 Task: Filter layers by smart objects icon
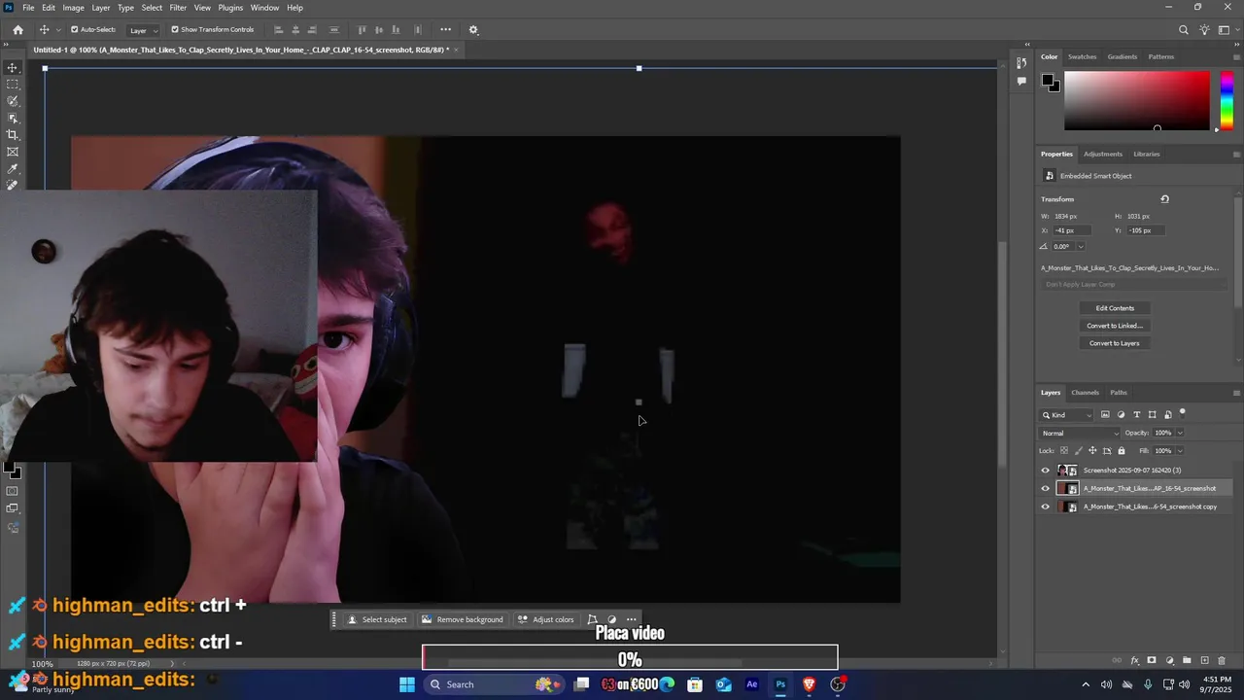[1168, 415]
